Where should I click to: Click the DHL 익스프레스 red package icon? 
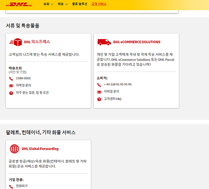click(16, 42)
